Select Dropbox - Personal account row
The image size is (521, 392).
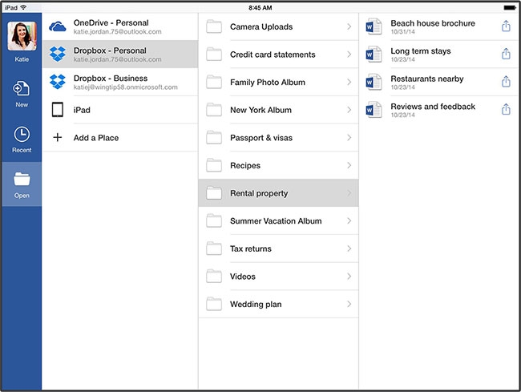pos(120,55)
